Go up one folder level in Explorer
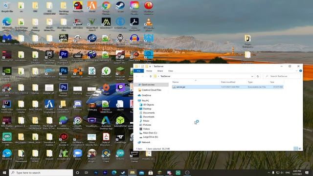This screenshot has height=176, width=313. tap(151, 76)
